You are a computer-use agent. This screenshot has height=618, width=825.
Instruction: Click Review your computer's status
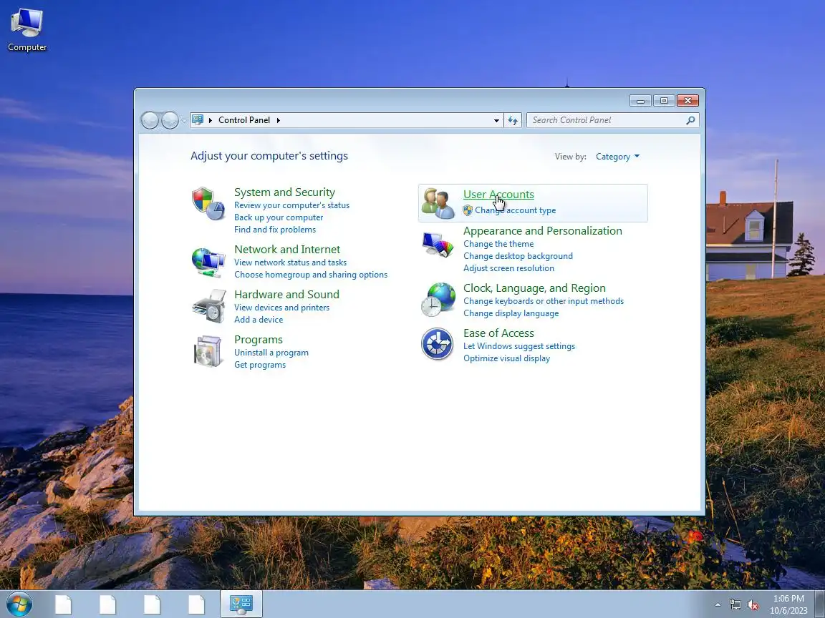point(291,205)
